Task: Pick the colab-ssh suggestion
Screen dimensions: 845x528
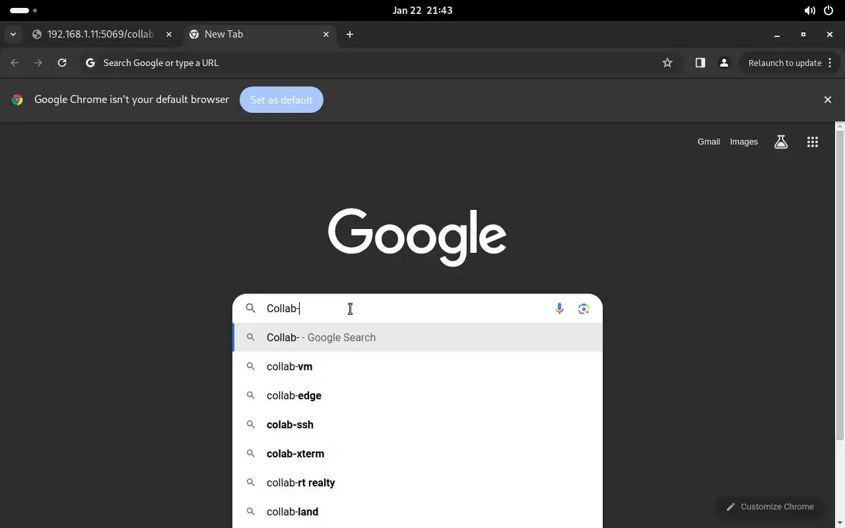Action: tap(418, 424)
